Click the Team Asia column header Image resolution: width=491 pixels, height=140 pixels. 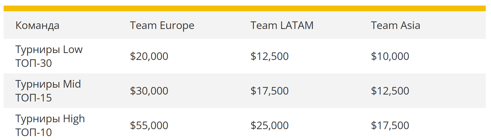coord(395,25)
